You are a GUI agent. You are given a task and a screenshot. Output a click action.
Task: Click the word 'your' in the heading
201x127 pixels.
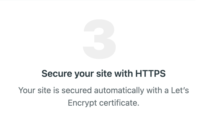[x=84, y=74]
